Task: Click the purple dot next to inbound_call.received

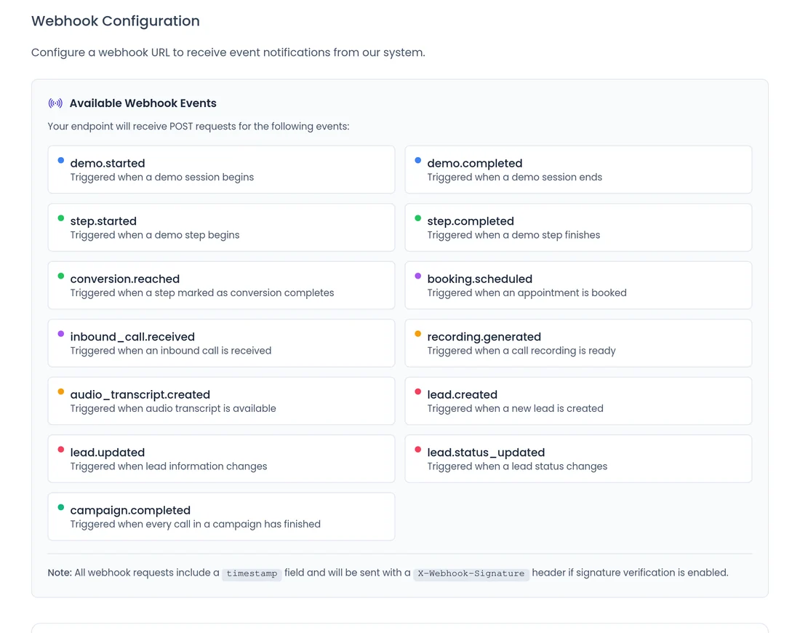Action: click(60, 334)
